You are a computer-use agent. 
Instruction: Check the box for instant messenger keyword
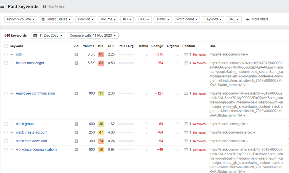click(x=6, y=63)
